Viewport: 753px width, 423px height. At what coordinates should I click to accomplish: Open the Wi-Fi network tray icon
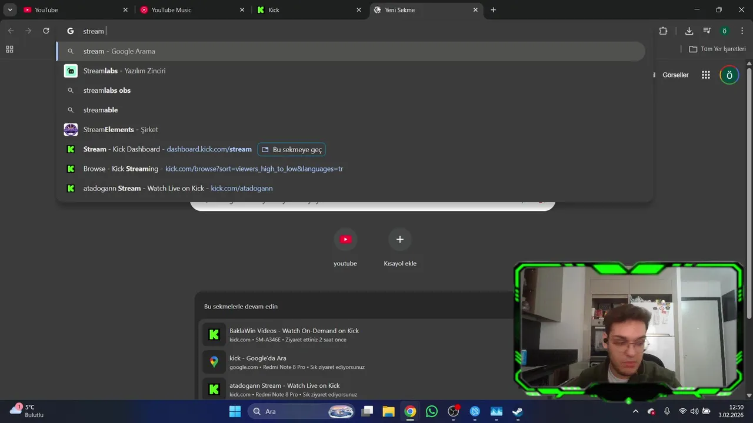click(x=682, y=411)
